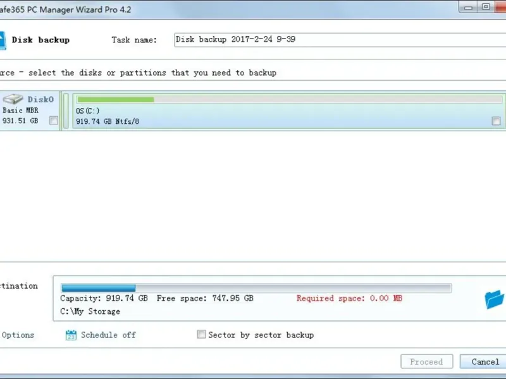The image size is (506, 379).
Task: Open the Options link
Action: tap(18, 335)
